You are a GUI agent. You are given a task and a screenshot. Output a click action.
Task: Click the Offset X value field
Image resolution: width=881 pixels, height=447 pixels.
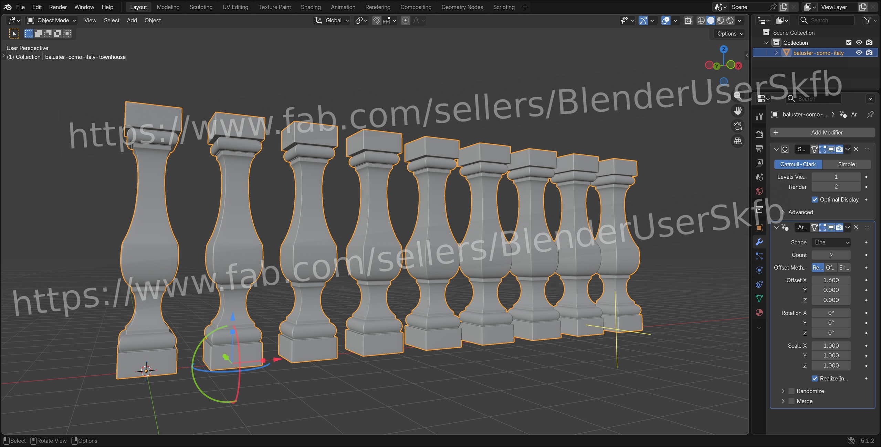(831, 280)
